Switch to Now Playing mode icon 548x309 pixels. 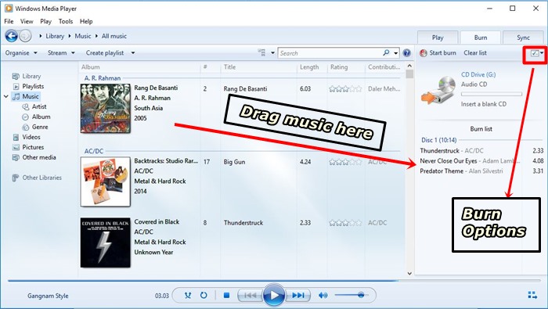pyautogui.click(x=532, y=296)
